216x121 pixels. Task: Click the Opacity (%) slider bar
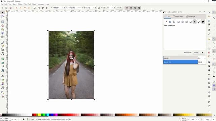tap(181, 62)
